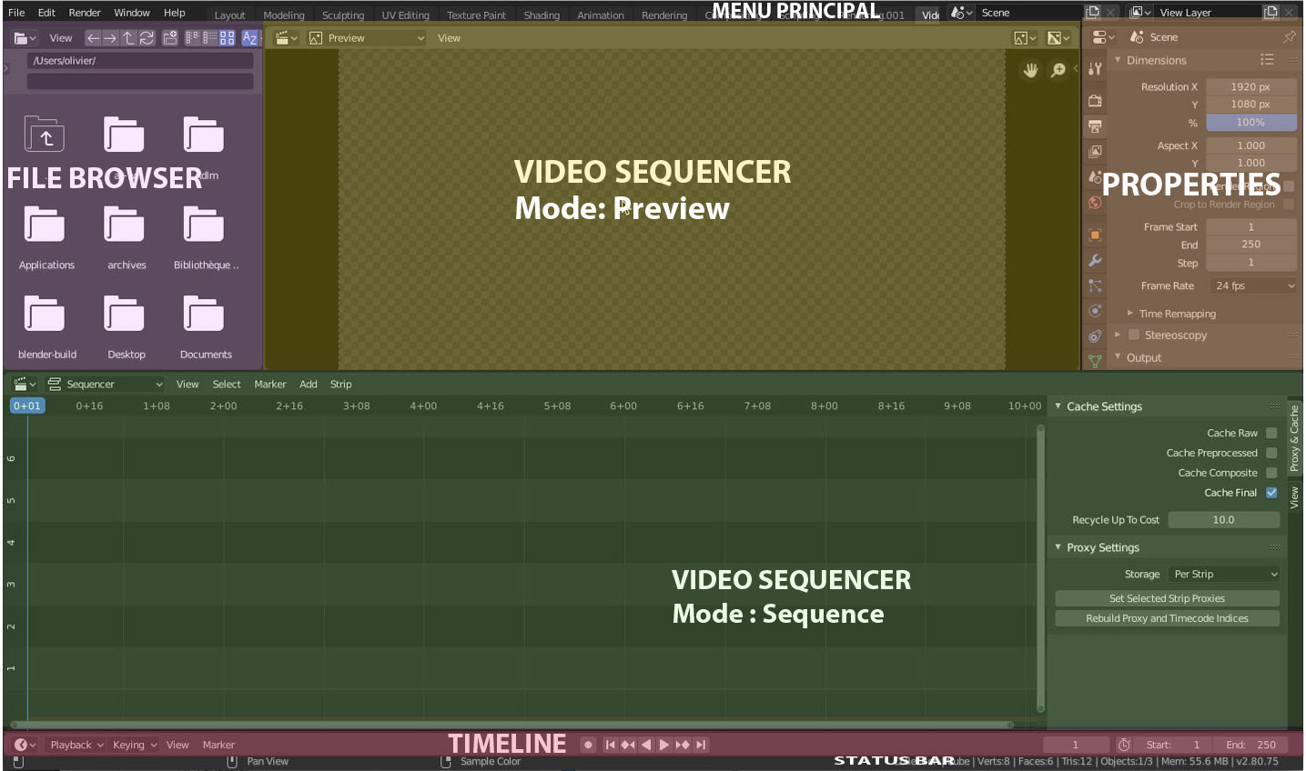This screenshot has width=1306, height=771.
Task: Switch to UV Editing workspace tab
Action: 405,15
